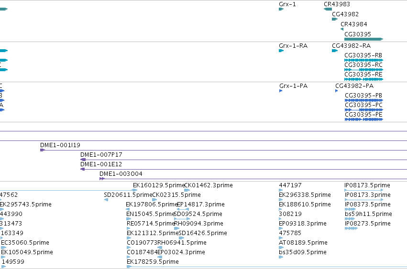Open the Grx-1-RA transcript

281,51
